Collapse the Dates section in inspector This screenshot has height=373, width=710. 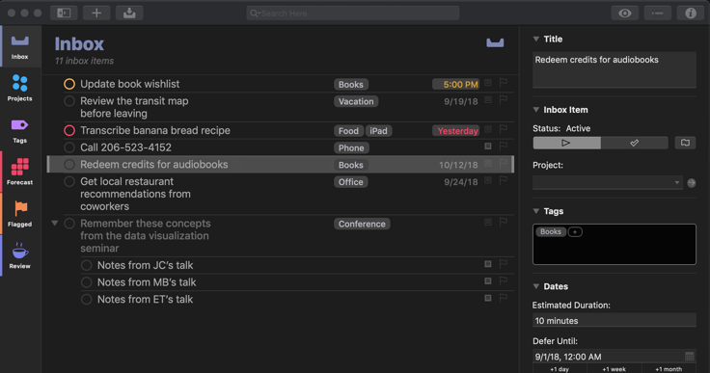click(536, 286)
